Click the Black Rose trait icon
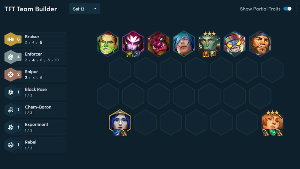 click(x=10, y=92)
